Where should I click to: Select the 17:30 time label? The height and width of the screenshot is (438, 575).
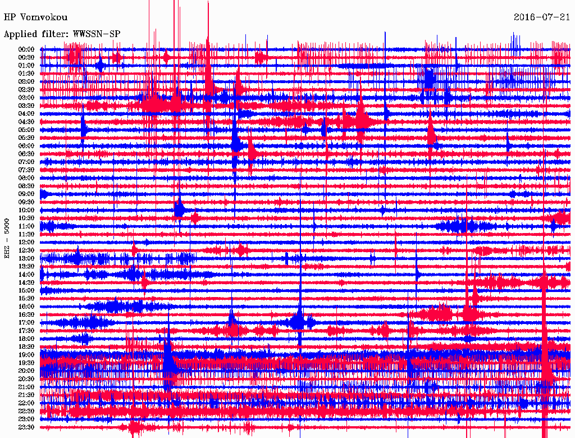coord(26,331)
